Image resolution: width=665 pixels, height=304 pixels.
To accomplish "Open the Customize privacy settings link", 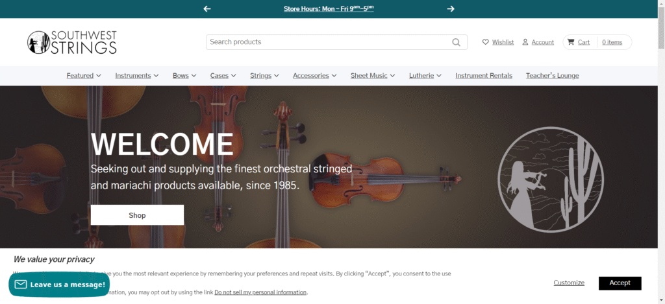I will coord(569,283).
